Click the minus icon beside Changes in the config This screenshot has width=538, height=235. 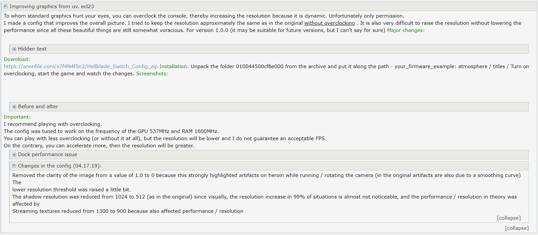pos(14,166)
